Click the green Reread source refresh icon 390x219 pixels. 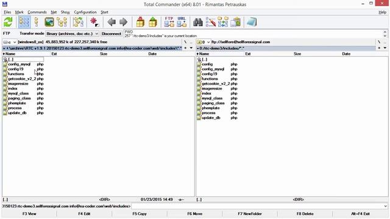(8, 22)
